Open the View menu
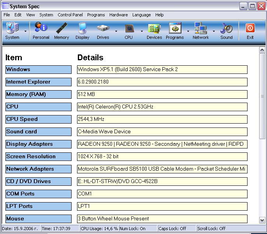Image resolution: width=267 pixels, height=234 pixels. 30,15
